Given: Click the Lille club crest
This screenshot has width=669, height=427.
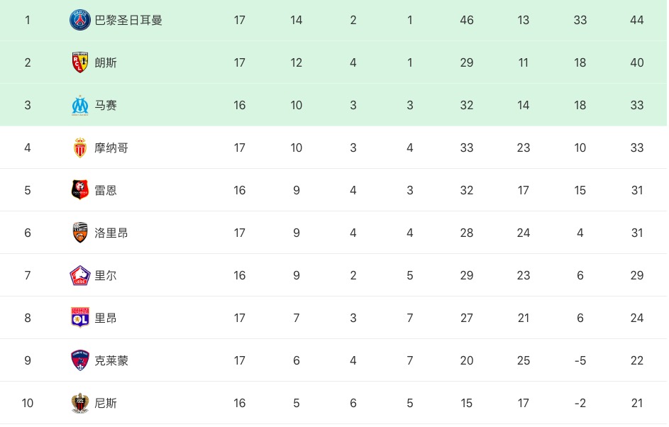Looking at the screenshot, I should 80,275.
